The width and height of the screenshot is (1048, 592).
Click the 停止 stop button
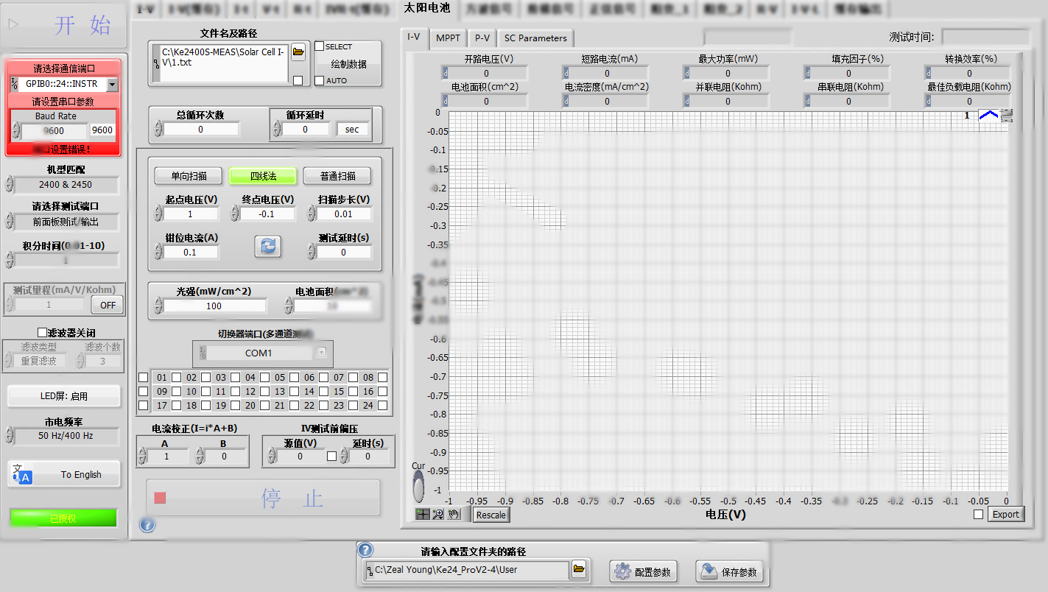[263, 498]
